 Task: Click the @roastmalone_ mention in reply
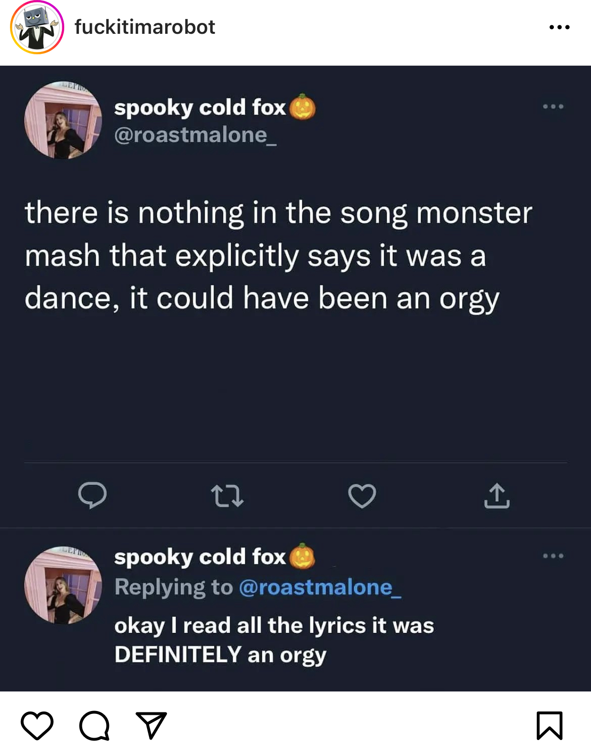320,587
